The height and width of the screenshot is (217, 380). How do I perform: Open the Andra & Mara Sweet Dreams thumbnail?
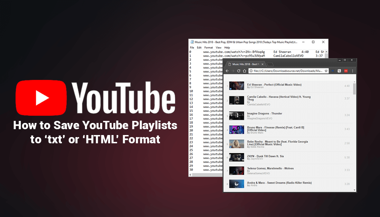pos(237,184)
